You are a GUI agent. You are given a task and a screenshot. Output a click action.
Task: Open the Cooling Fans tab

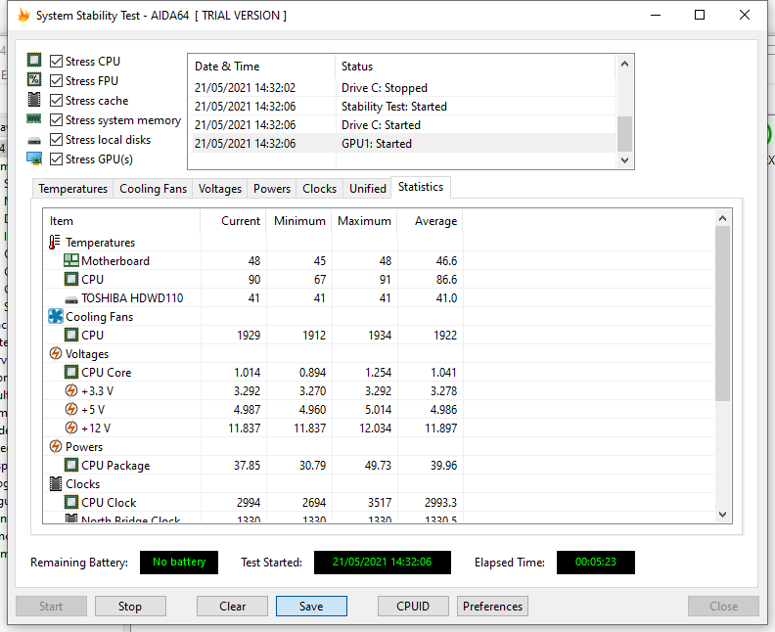pos(153,189)
